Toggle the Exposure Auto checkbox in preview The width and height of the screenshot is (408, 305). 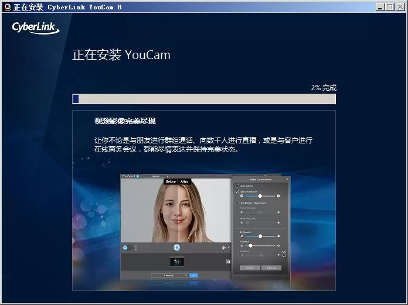pos(284,255)
